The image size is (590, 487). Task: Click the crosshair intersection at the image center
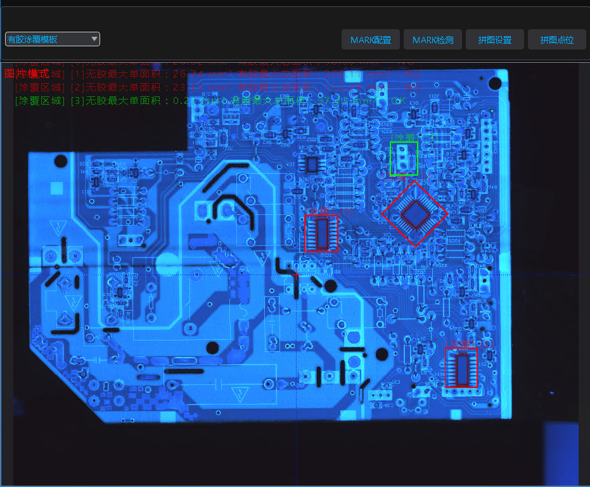297,275
